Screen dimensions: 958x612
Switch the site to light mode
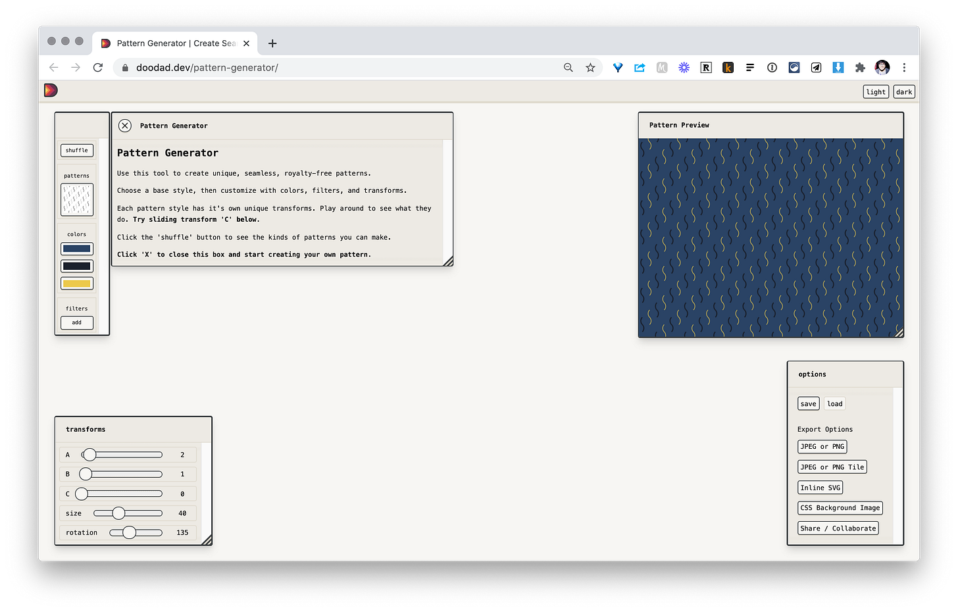point(876,91)
